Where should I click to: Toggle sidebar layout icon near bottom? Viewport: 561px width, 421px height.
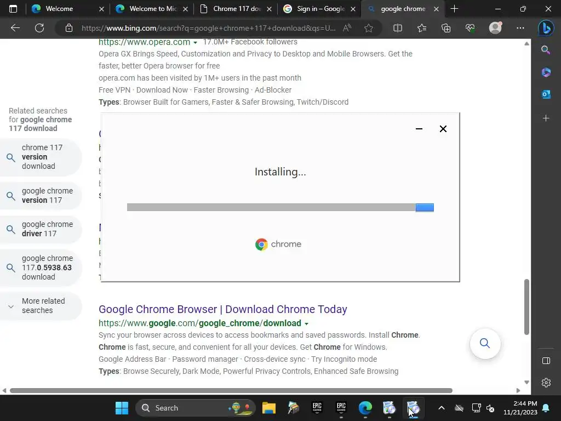pyautogui.click(x=546, y=361)
